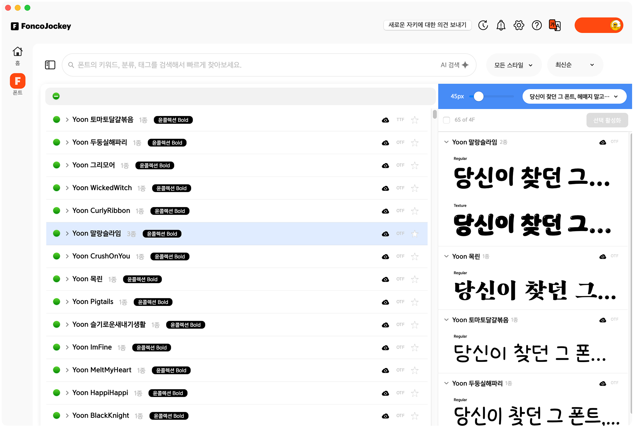Open the settings gear icon
The image size is (634, 427).
519,25
